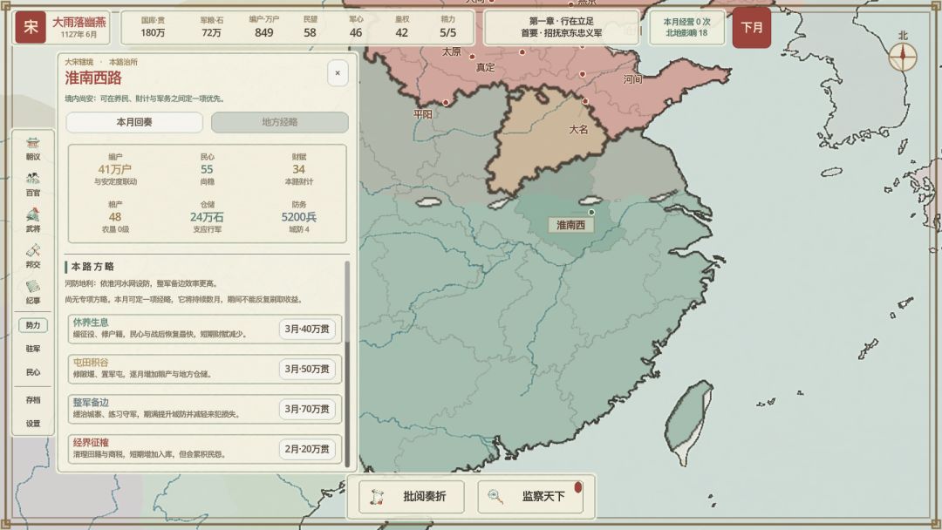This screenshot has height=530, width=942.
Task: Open 批阅奏折 memorial review
Action: point(412,496)
